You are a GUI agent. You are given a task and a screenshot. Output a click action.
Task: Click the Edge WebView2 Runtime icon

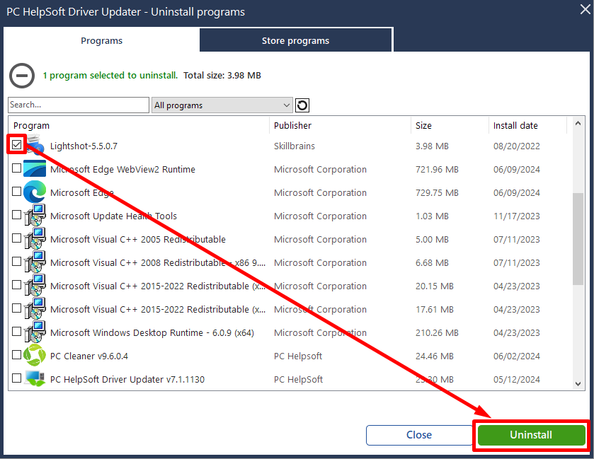coord(35,169)
